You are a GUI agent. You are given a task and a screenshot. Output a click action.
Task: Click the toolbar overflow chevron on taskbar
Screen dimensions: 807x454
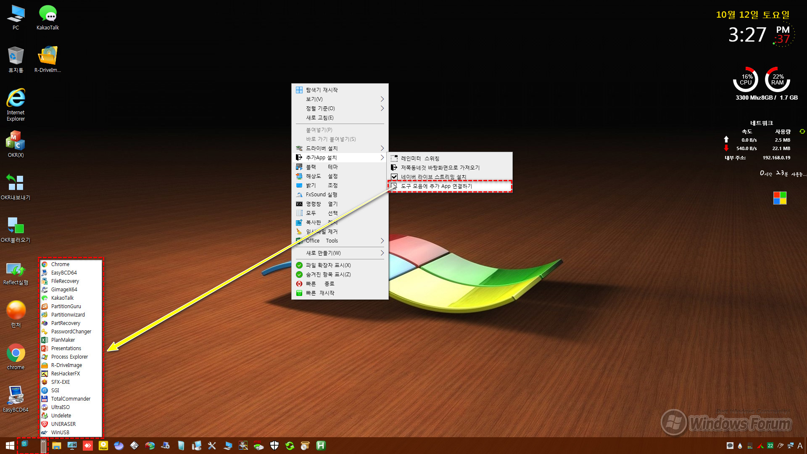[43, 446]
